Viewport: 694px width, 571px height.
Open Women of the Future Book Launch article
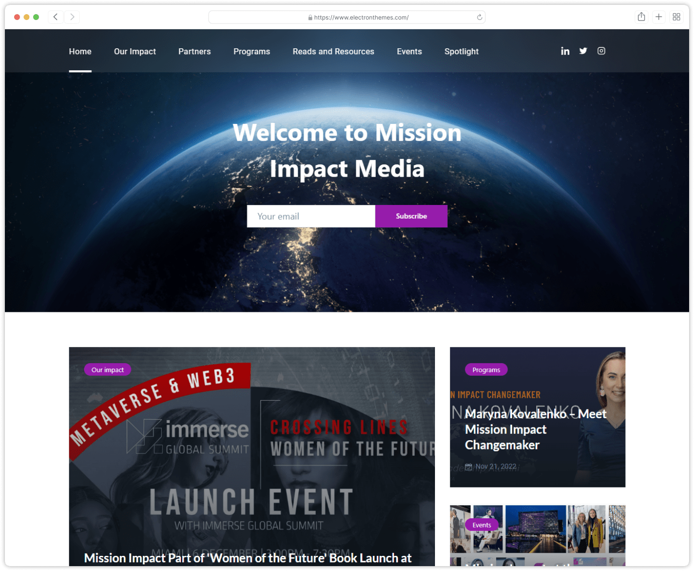pyautogui.click(x=248, y=558)
